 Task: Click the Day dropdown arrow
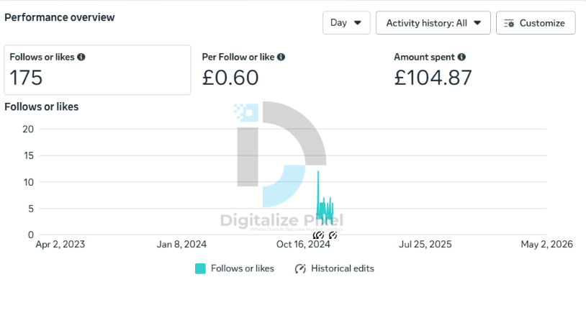[x=358, y=23]
